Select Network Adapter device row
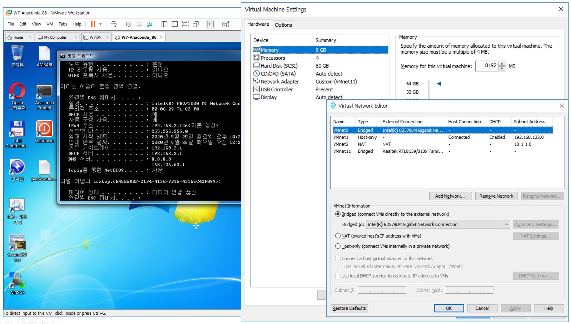Screen dimensions: 571x324 pyautogui.click(x=320, y=81)
